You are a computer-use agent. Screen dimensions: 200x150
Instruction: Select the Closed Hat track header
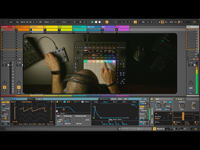click(x=80, y=27)
